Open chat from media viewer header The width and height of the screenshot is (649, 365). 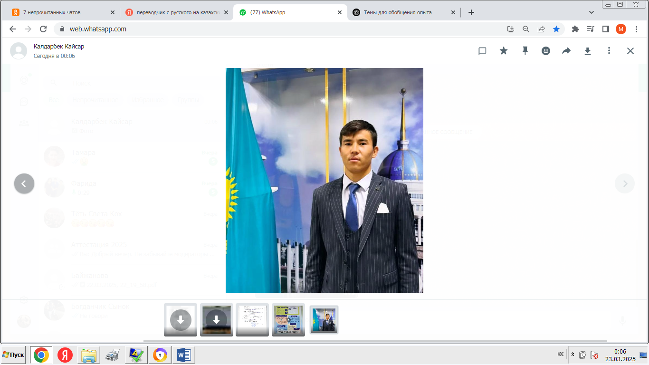click(x=482, y=51)
